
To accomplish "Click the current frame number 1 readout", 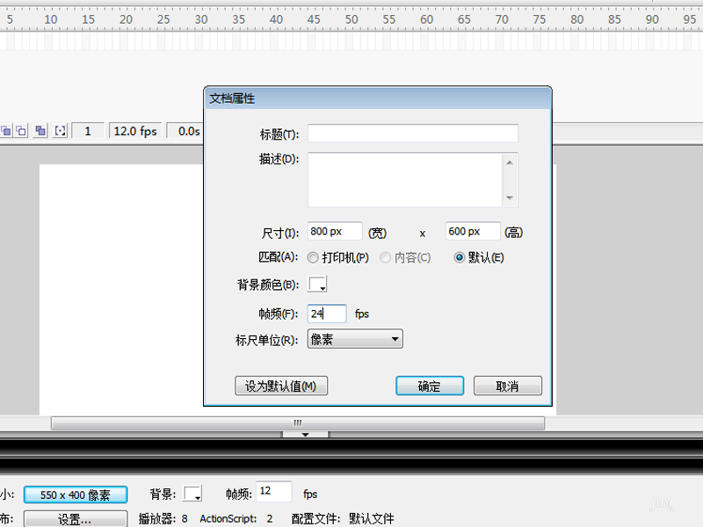I will 88,131.
